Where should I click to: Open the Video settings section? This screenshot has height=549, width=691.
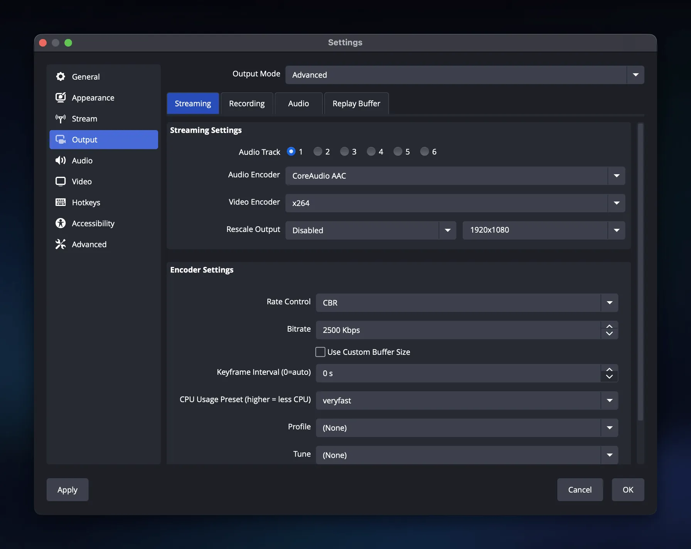(104, 181)
